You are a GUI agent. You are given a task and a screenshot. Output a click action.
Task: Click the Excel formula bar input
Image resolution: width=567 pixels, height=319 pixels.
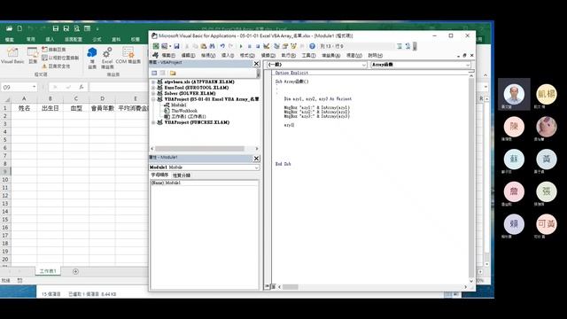click(x=120, y=87)
